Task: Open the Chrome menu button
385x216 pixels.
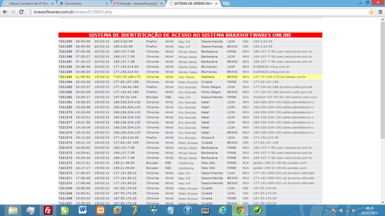Action: pos(380,12)
